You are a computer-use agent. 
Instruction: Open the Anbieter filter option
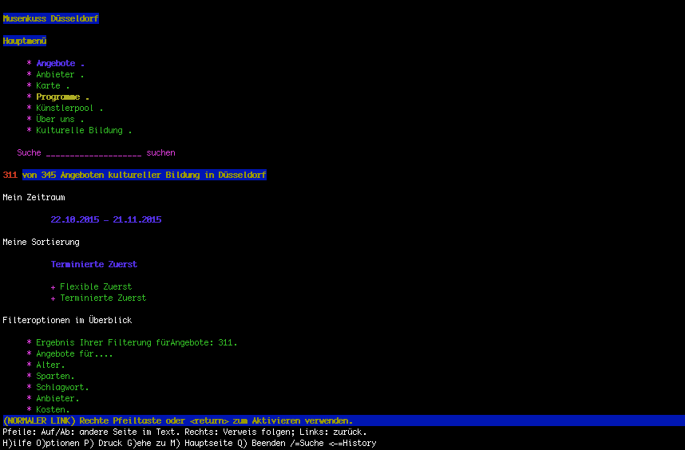pos(57,398)
